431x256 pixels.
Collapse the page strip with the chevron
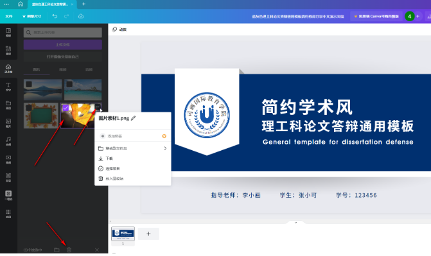pos(295,223)
